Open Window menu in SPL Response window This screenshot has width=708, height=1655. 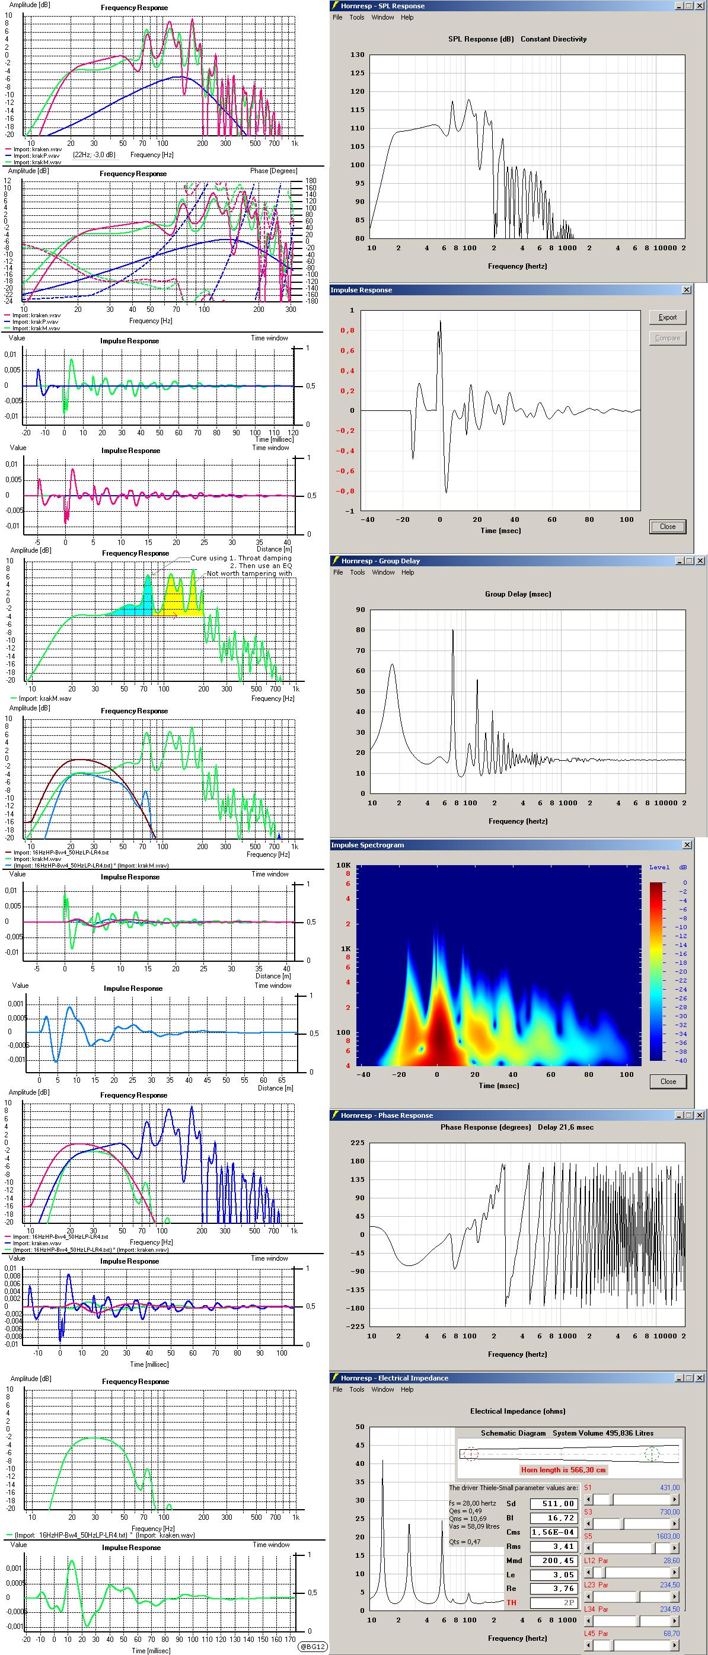[382, 17]
